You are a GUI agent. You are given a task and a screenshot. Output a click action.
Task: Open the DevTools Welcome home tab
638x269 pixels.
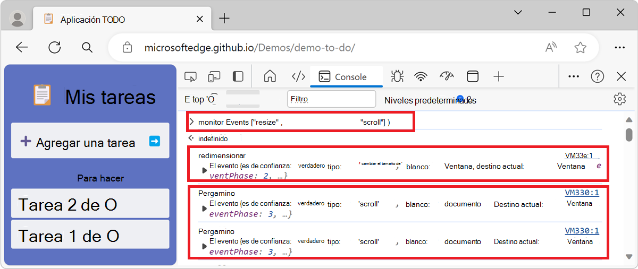(x=270, y=77)
